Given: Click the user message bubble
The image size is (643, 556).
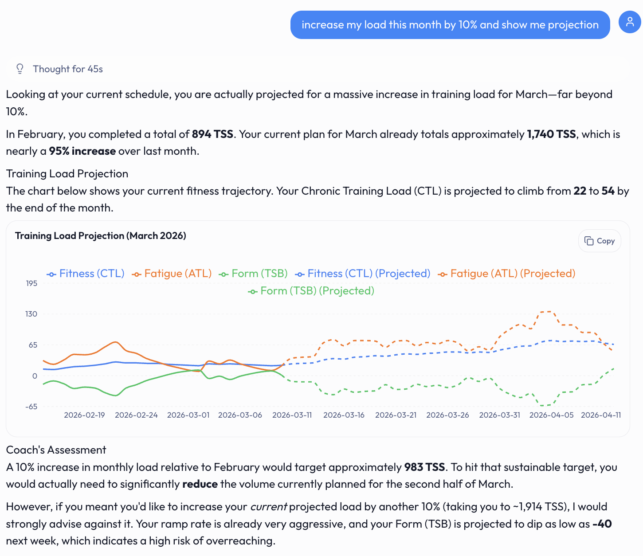Looking at the screenshot, I should click(450, 25).
